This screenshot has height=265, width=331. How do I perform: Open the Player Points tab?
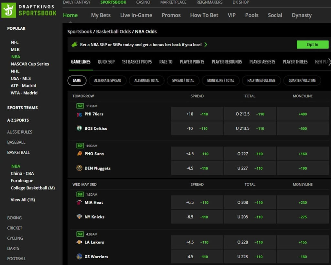click(x=192, y=62)
